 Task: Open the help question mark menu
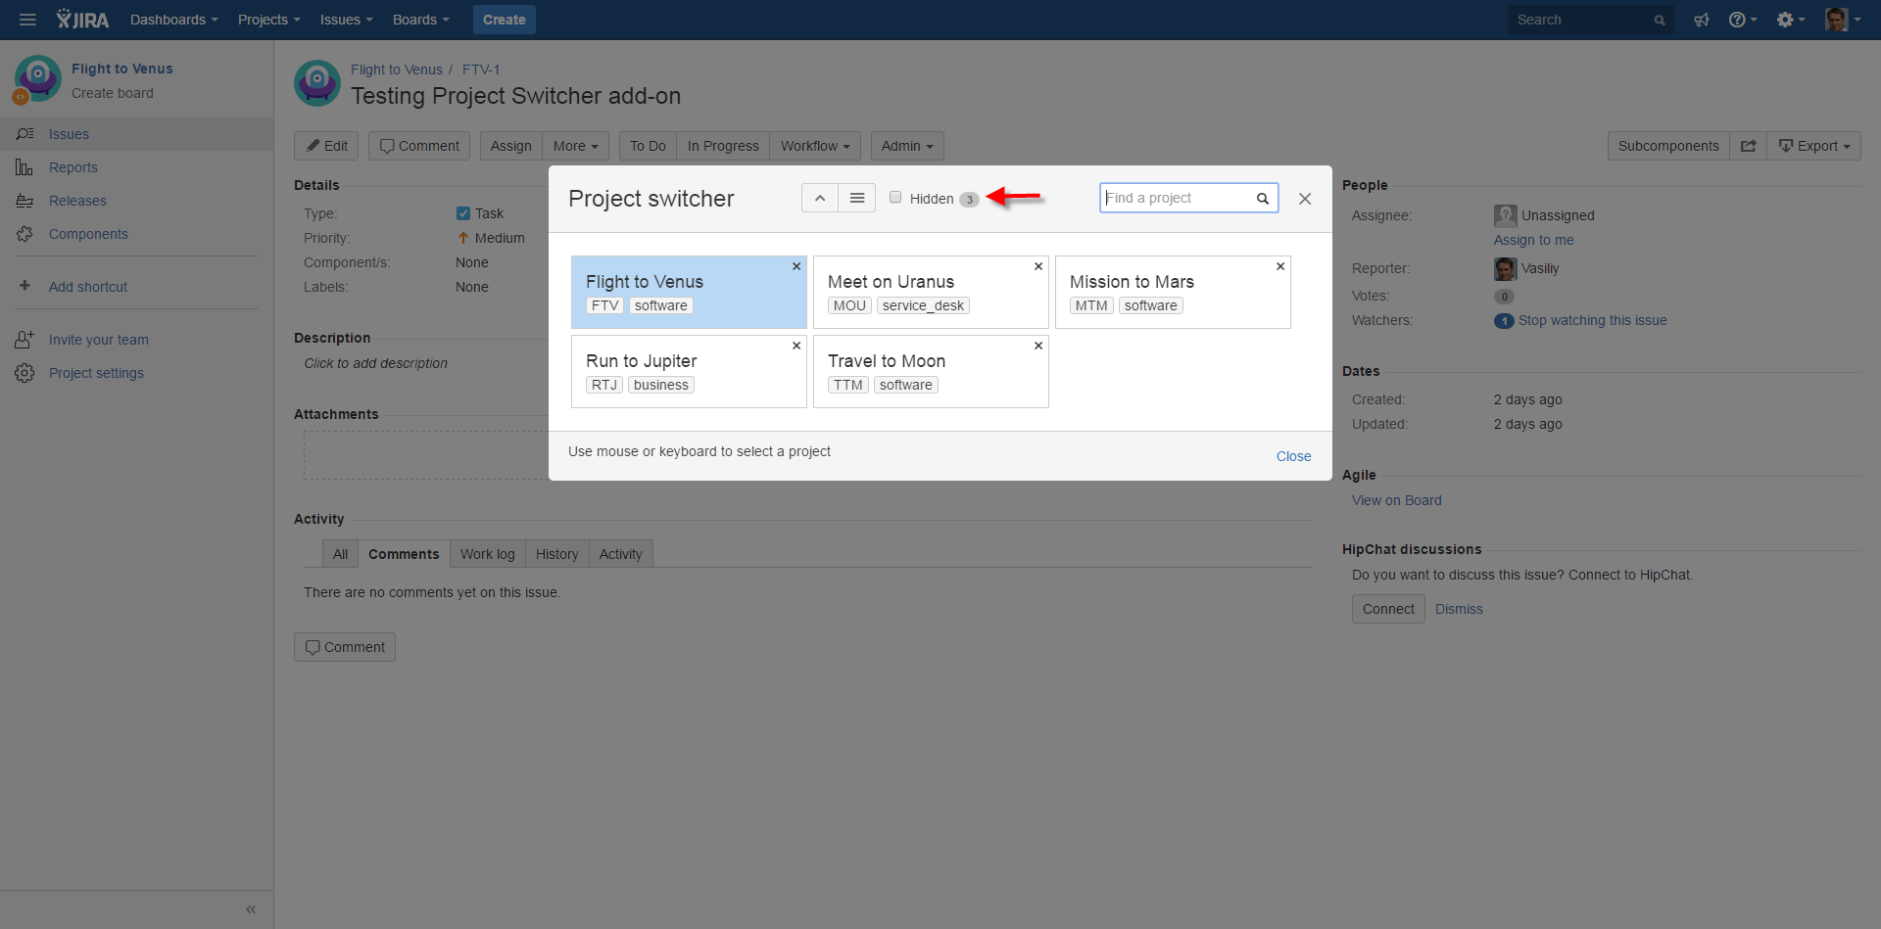pos(1742,20)
